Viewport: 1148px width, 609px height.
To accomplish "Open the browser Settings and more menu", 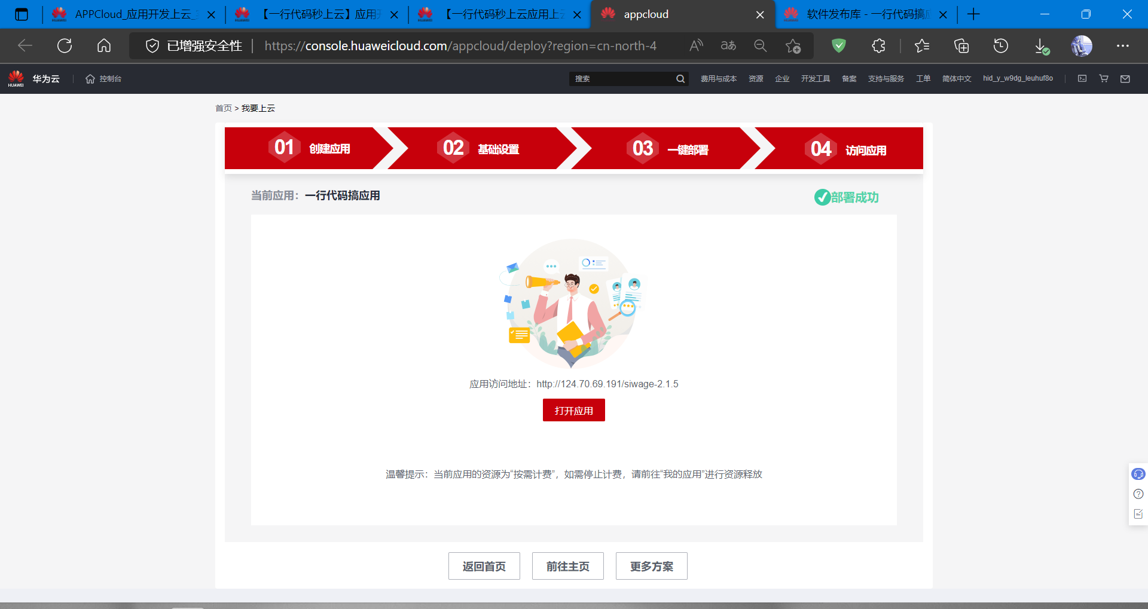I will click(x=1122, y=45).
